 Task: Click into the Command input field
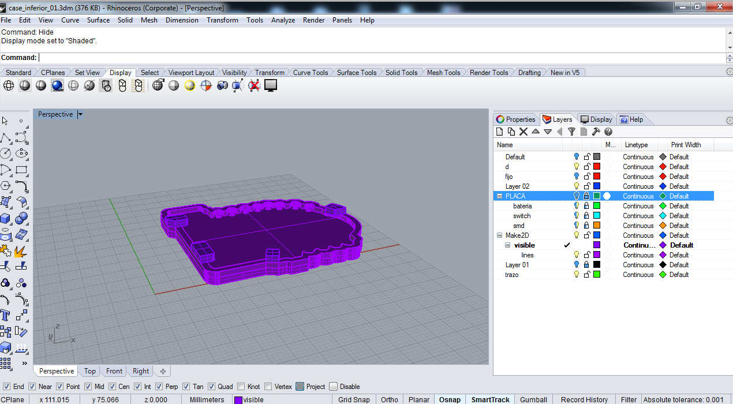click(x=381, y=58)
